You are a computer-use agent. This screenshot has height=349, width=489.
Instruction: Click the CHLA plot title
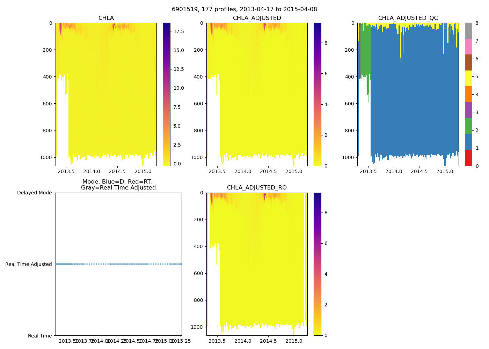coord(106,18)
